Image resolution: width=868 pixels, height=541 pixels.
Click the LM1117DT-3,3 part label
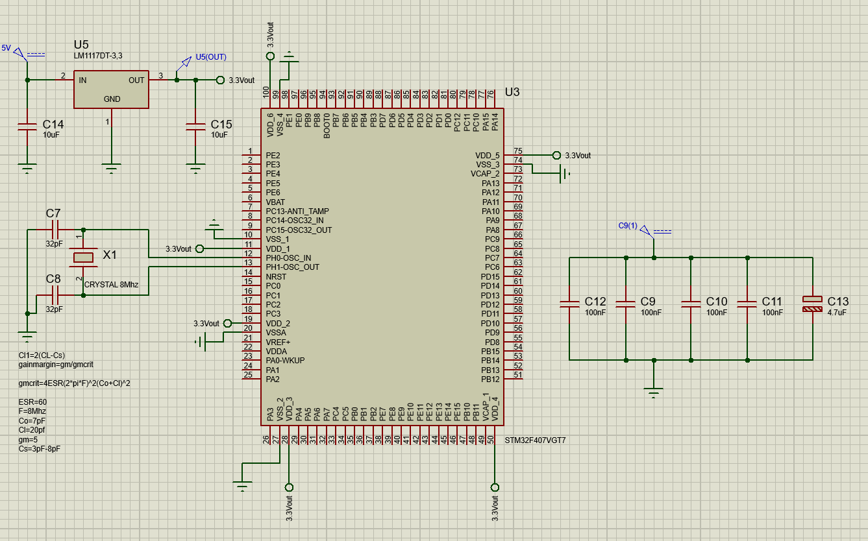(x=98, y=56)
